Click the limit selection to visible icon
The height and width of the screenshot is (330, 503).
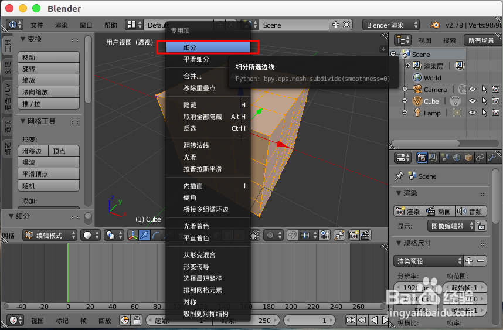tap(254, 236)
